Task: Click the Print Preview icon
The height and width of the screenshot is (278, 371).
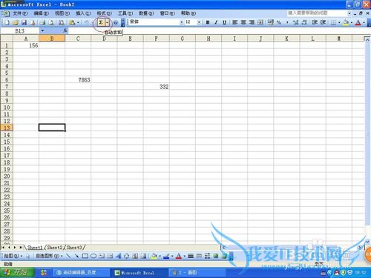Action: click(51, 22)
